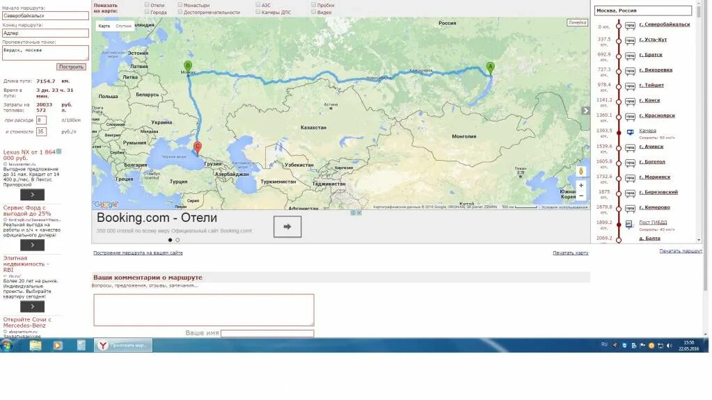Click the green marker A on map
The width and height of the screenshot is (712, 400).
(490, 67)
